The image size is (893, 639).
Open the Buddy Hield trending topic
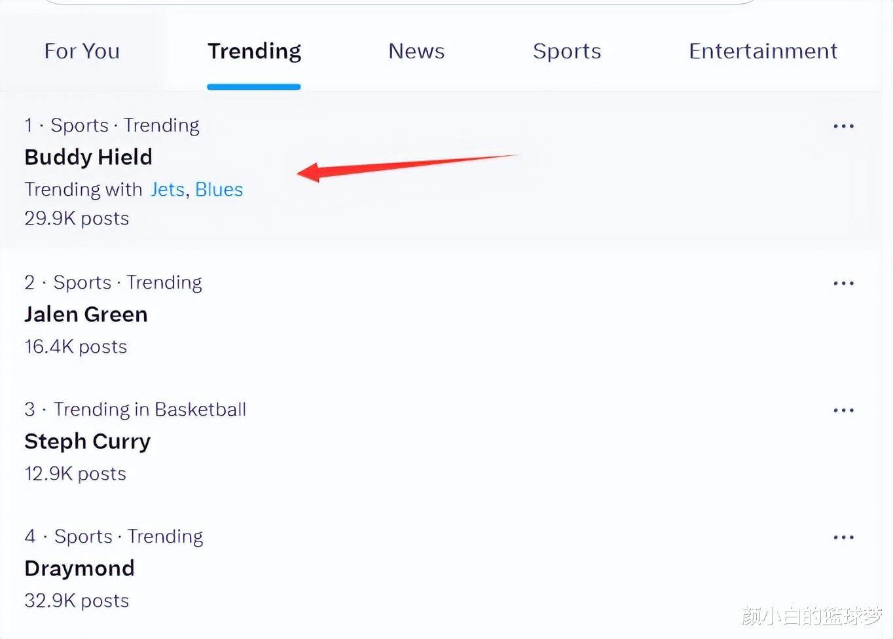point(88,157)
